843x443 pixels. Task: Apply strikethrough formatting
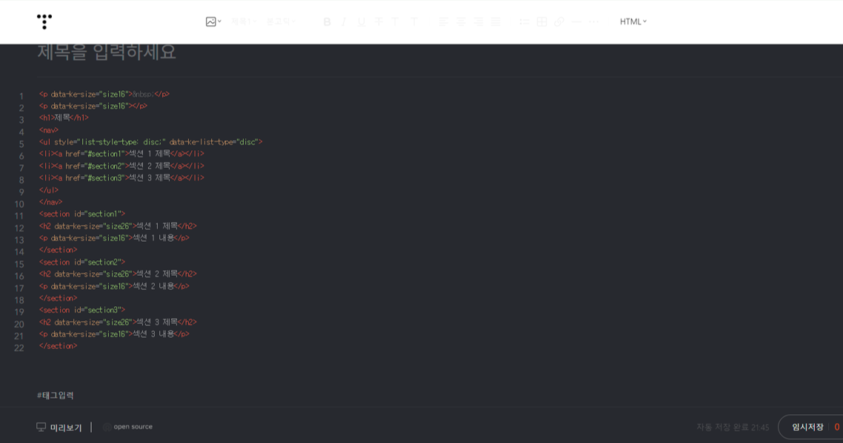click(x=377, y=22)
